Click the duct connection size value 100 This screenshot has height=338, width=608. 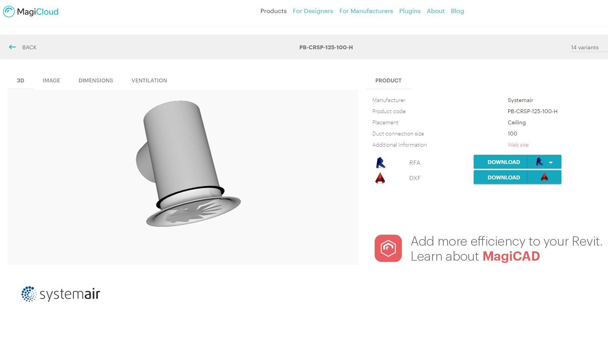(512, 134)
